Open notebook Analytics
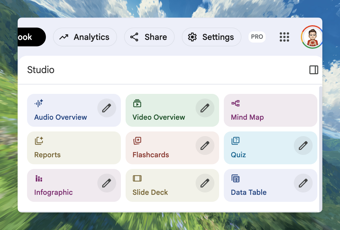This screenshot has height=230, width=340. tap(85, 37)
